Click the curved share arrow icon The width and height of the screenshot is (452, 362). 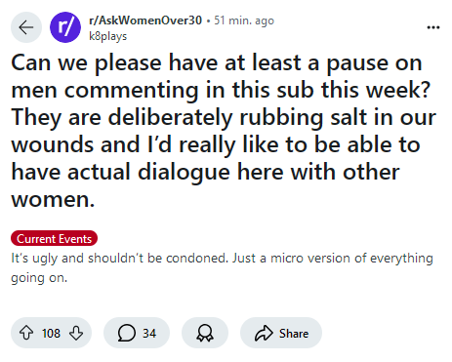[x=264, y=333]
